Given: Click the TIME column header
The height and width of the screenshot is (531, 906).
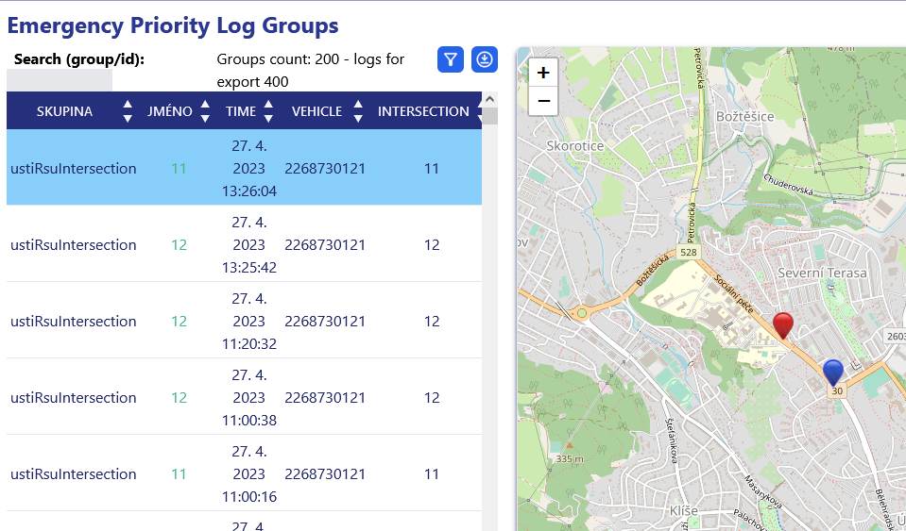Looking at the screenshot, I should (x=241, y=111).
